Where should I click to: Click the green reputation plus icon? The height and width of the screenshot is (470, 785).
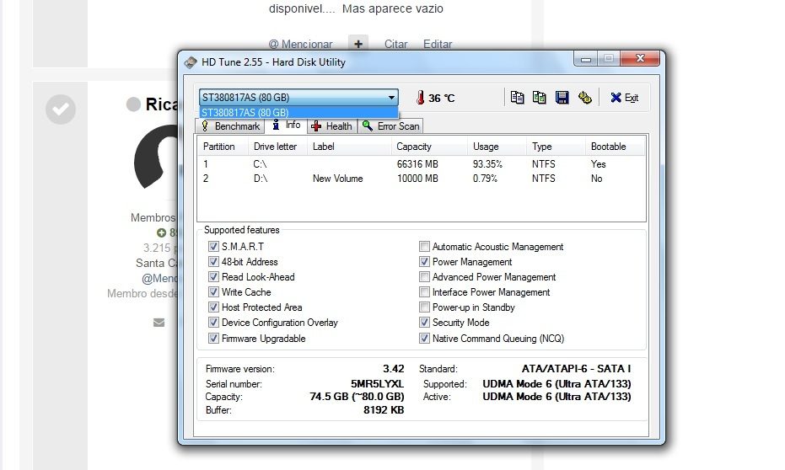click(161, 232)
